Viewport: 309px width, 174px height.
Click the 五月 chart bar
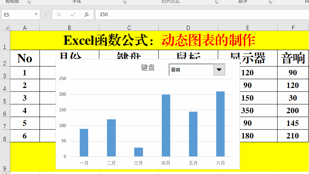193,134
